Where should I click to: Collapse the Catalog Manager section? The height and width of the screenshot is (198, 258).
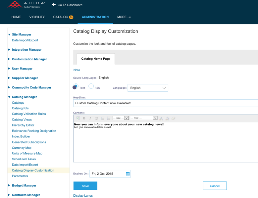click(9, 97)
